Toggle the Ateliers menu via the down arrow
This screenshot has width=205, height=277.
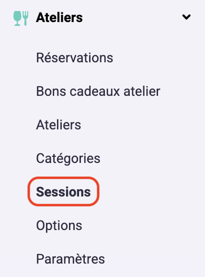pyautogui.click(x=186, y=17)
